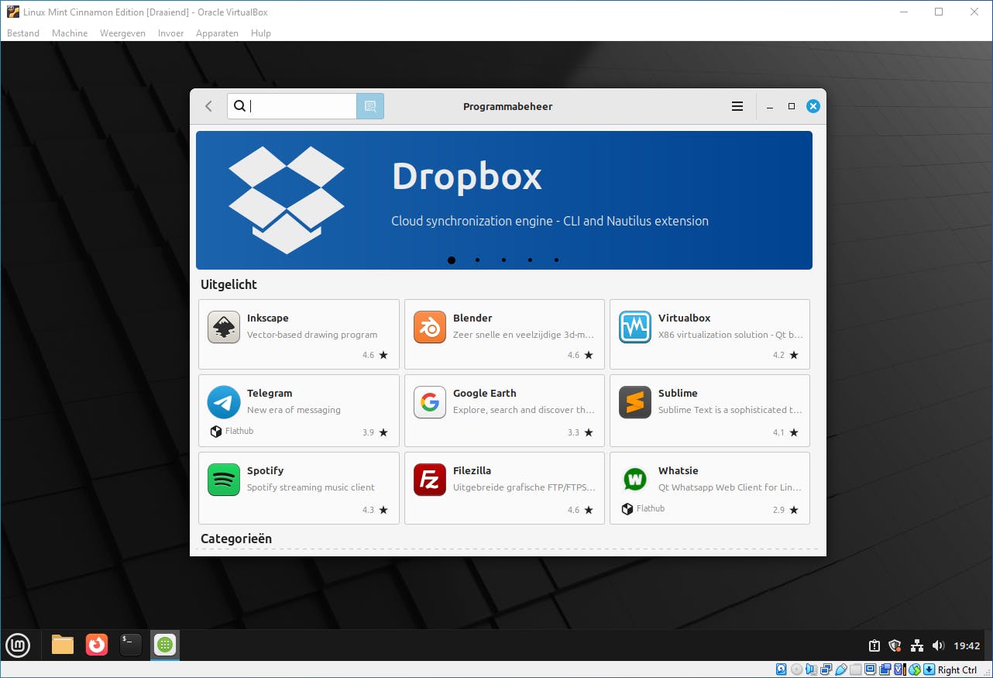This screenshot has height=678, width=993.
Task: Open the hamburger menu in Programmabeheer
Action: (737, 106)
